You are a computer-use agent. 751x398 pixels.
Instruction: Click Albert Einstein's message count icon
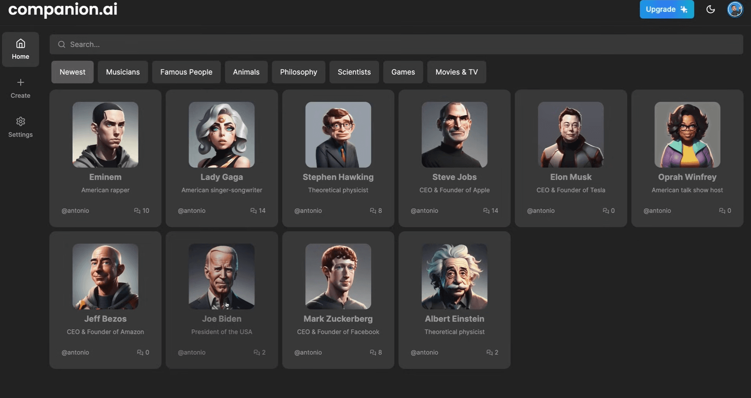489,352
